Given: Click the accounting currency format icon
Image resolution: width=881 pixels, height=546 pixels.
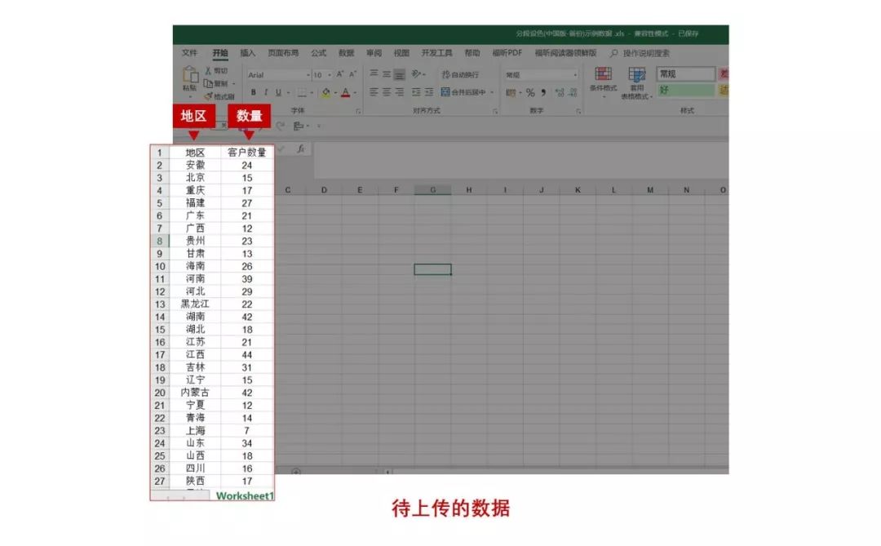Looking at the screenshot, I should (x=511, y=92).
